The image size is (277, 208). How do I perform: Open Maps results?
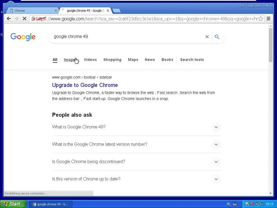133,60
